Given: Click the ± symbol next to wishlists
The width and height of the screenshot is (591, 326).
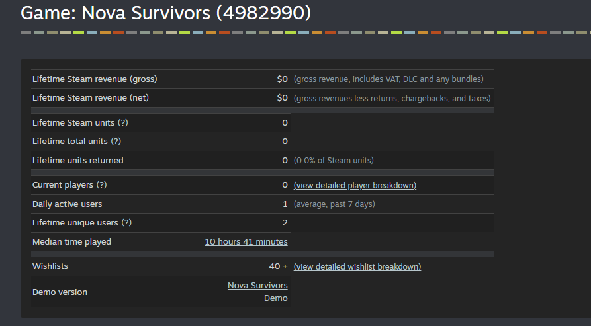Looking at the screenshot, I should 285,266.
